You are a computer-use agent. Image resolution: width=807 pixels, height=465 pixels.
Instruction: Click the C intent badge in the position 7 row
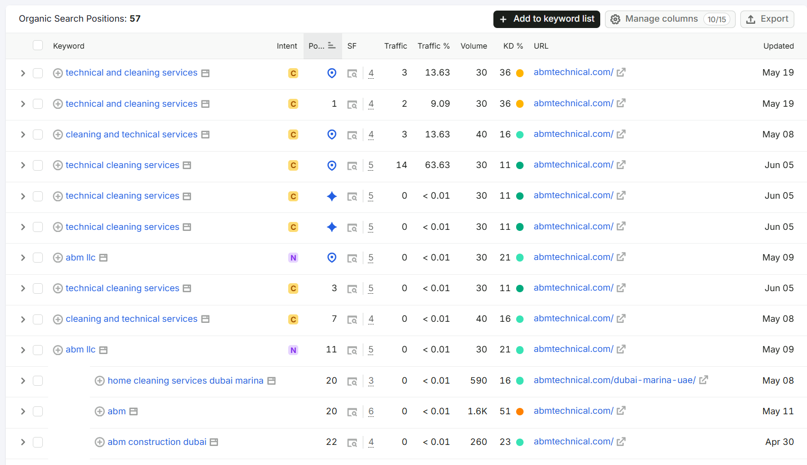[293, 319]
